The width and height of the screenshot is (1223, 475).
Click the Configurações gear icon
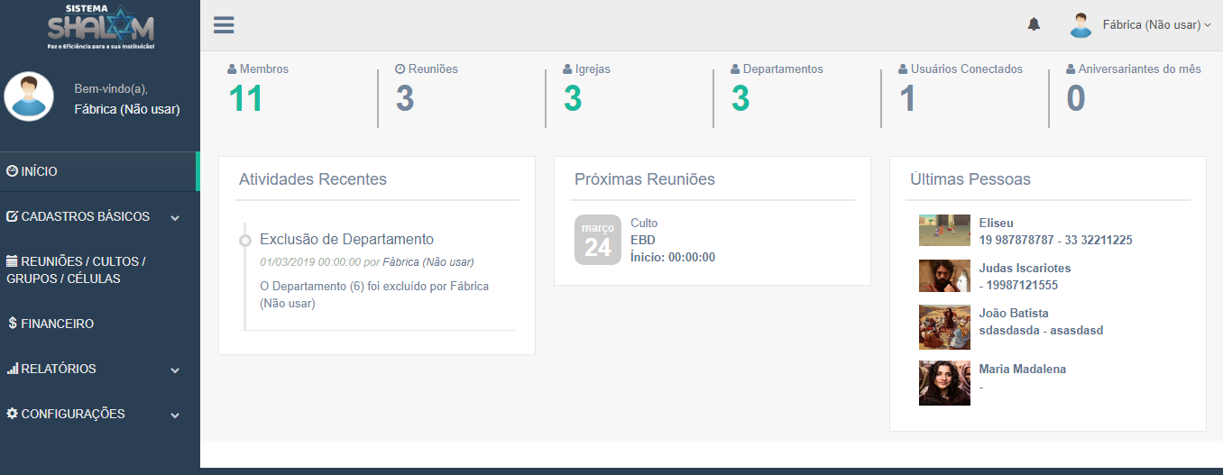[12, 414]
